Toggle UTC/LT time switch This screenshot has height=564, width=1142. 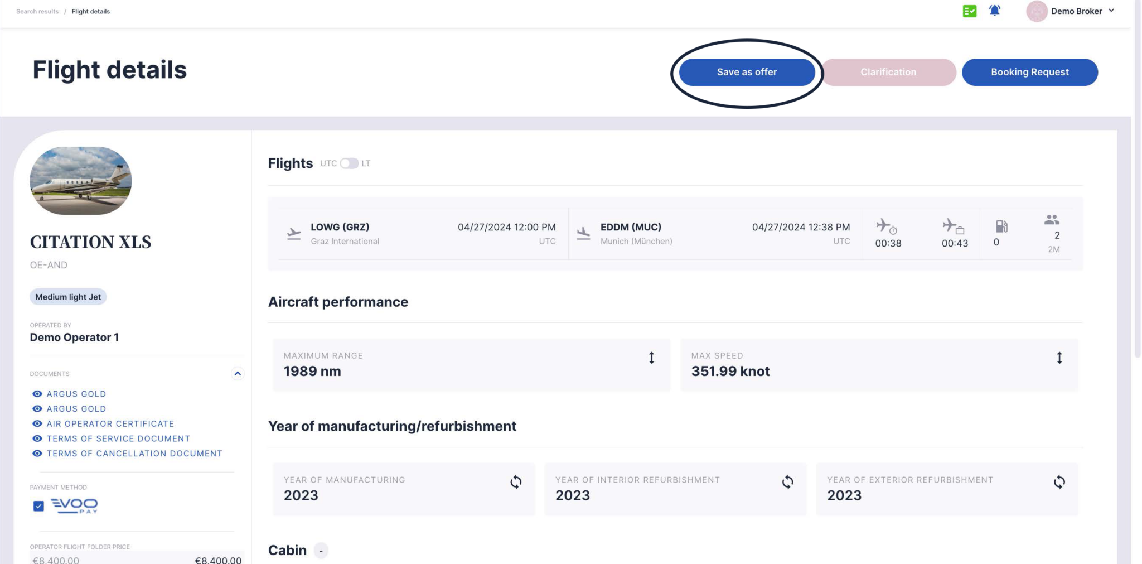349,163
